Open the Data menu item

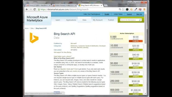84,20
